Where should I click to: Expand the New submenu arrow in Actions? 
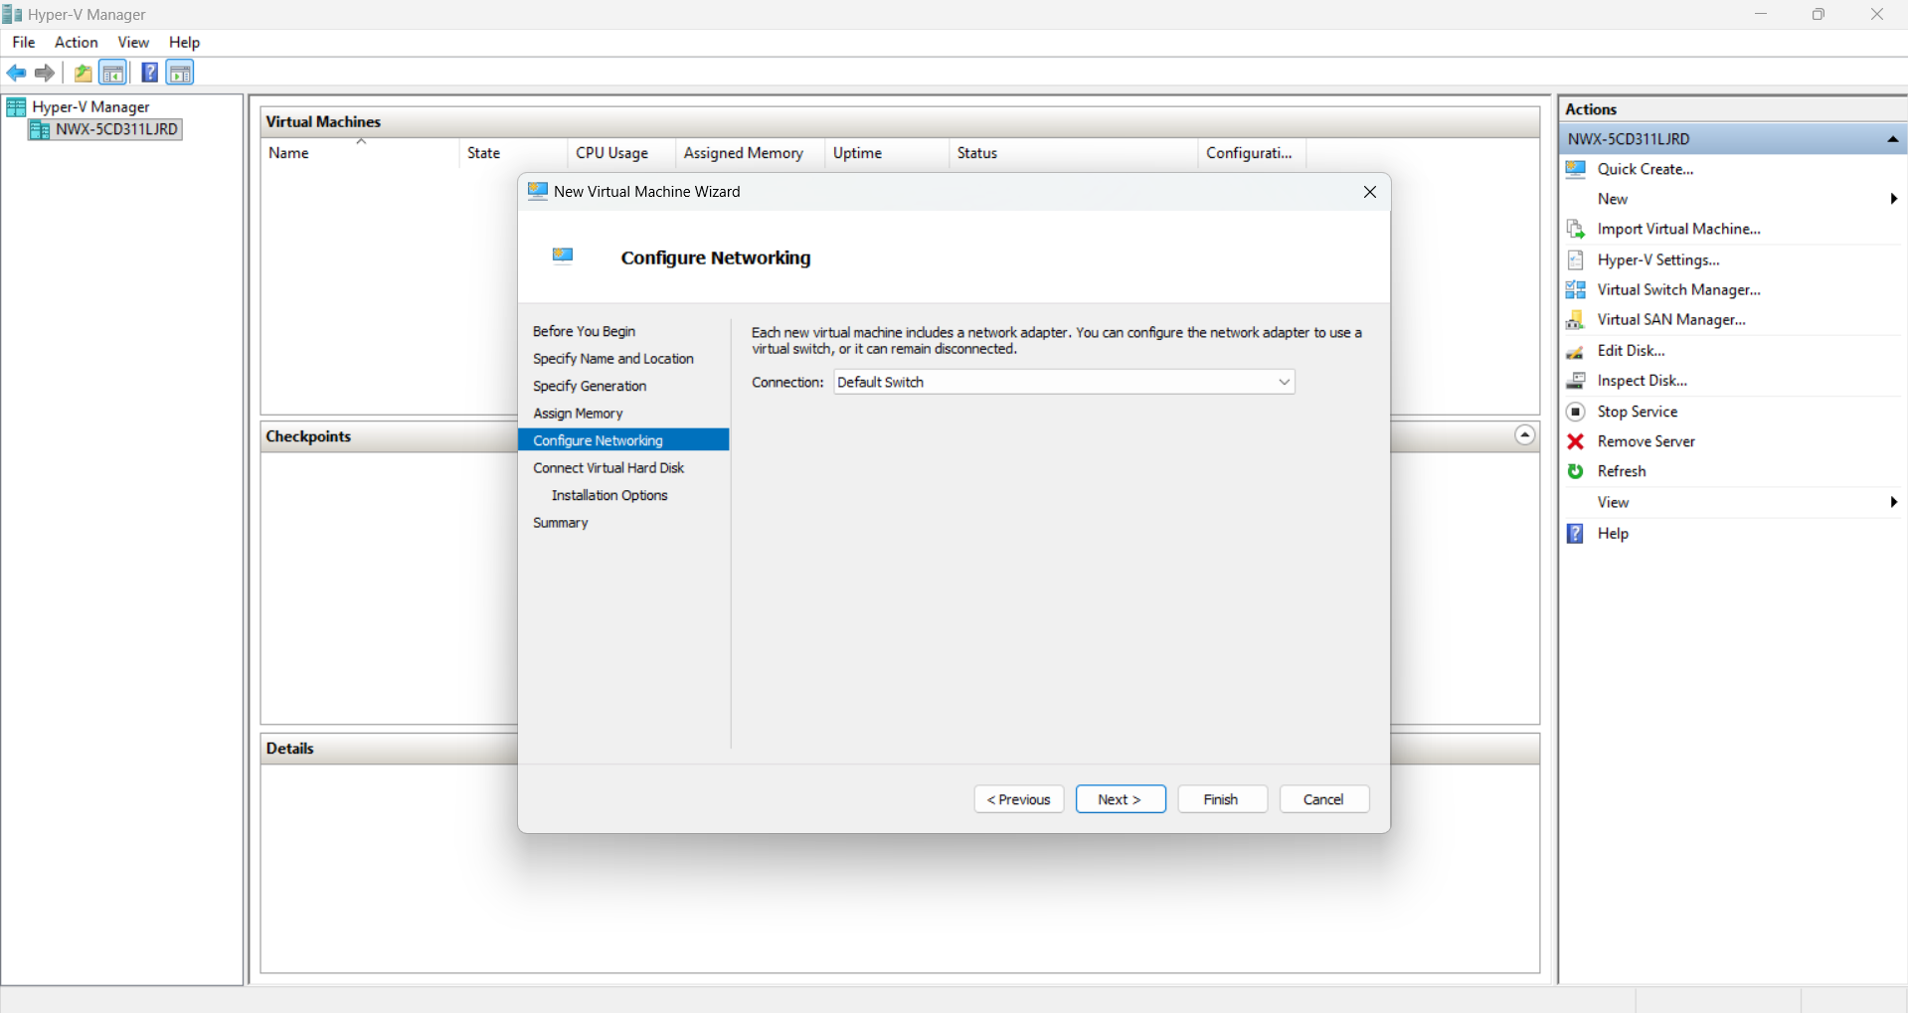[x=1893, y=199]
